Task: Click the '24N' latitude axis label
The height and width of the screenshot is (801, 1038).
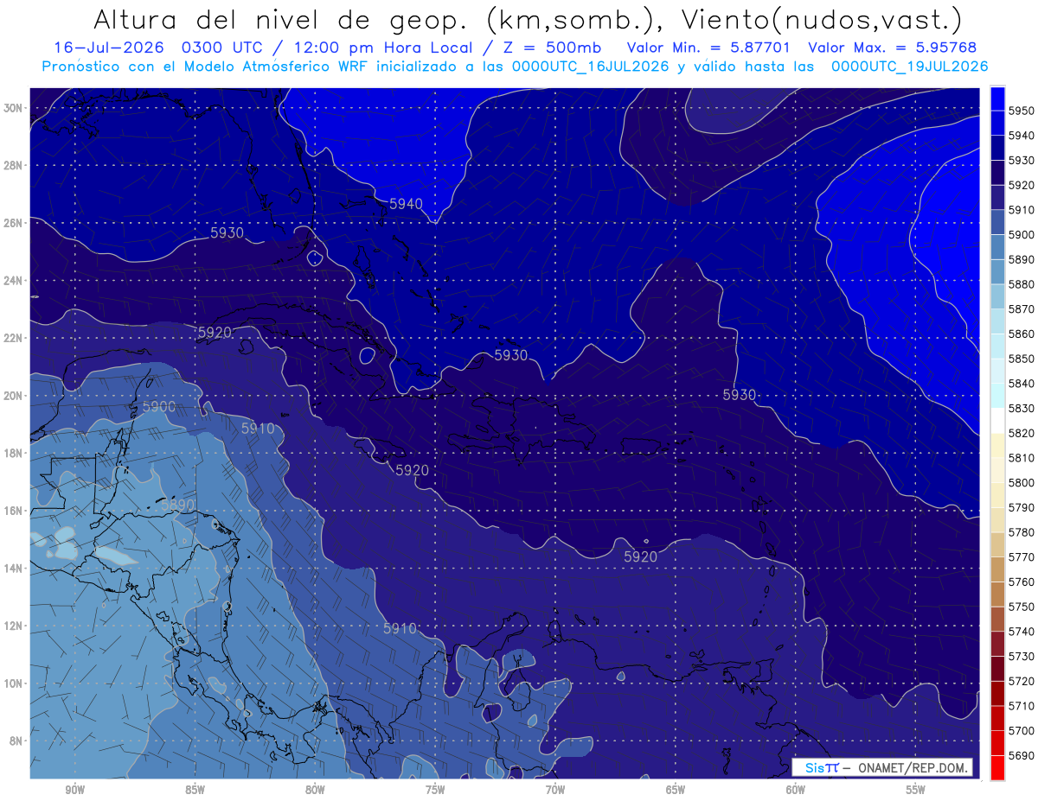Action: [x=13, y=281]
